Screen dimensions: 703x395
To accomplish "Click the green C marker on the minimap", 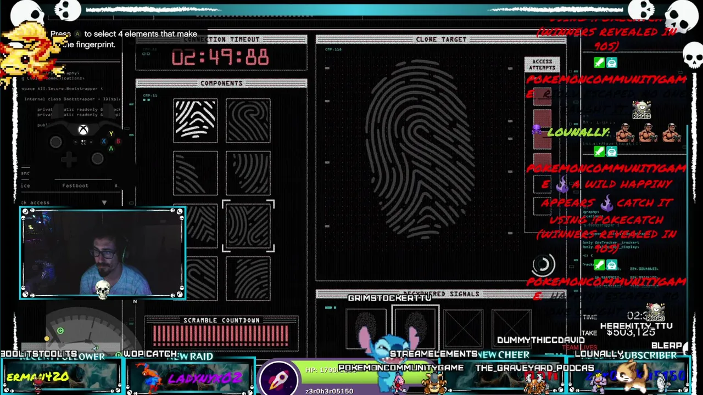I will pos(60,331).
